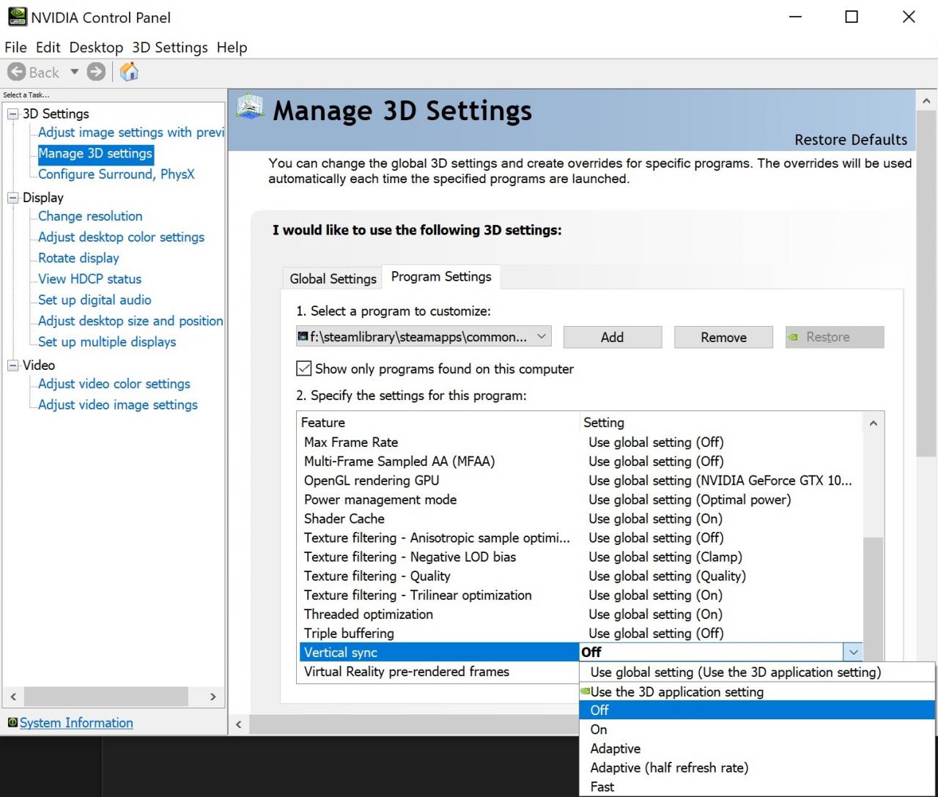Click the Add program button
The height and width of the screenshot is (797, 938).
click(x=612, y=337)
